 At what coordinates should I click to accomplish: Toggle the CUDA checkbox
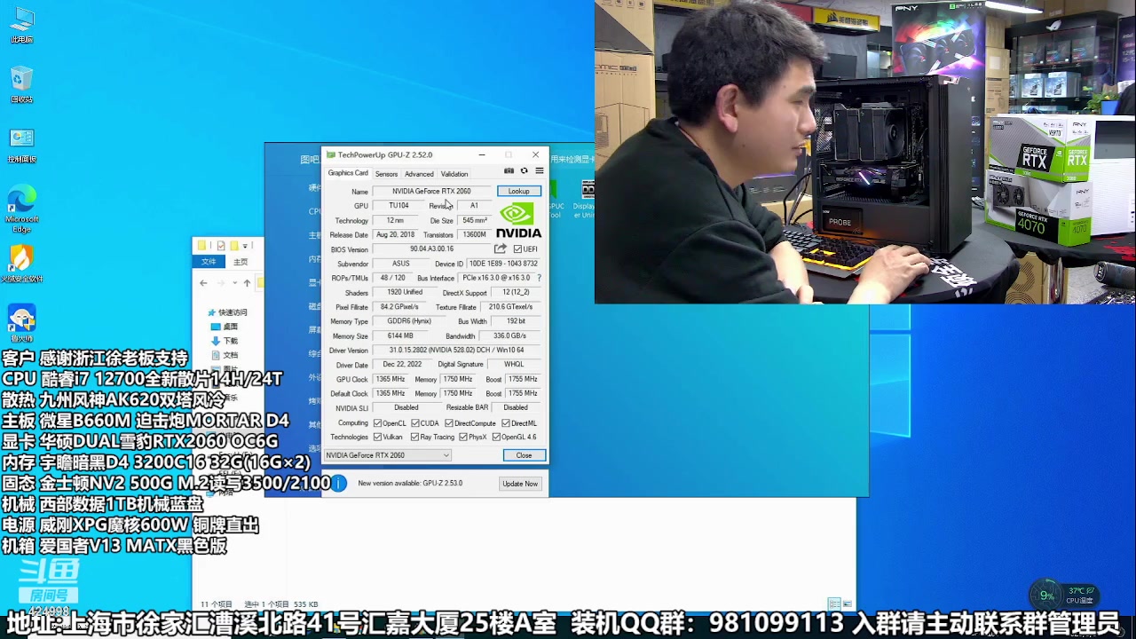click(x=415, y=423)
